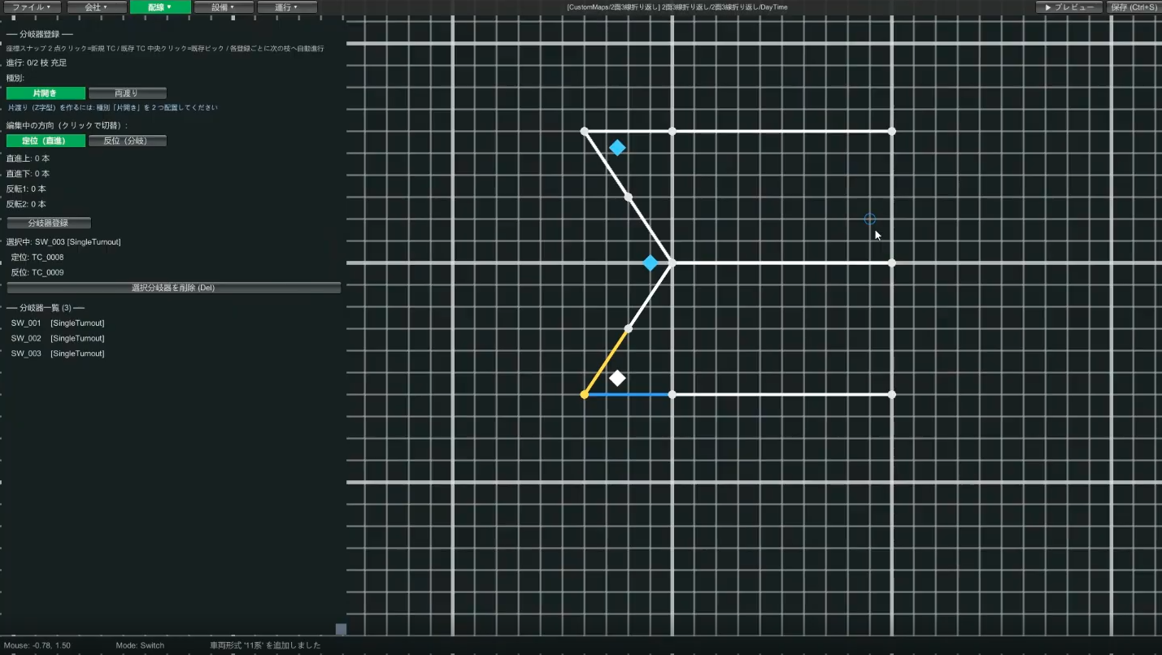Viewport: 1162px width, 655px height.
Task: Expand the 設備 dropdown menu
Action: 223,7
